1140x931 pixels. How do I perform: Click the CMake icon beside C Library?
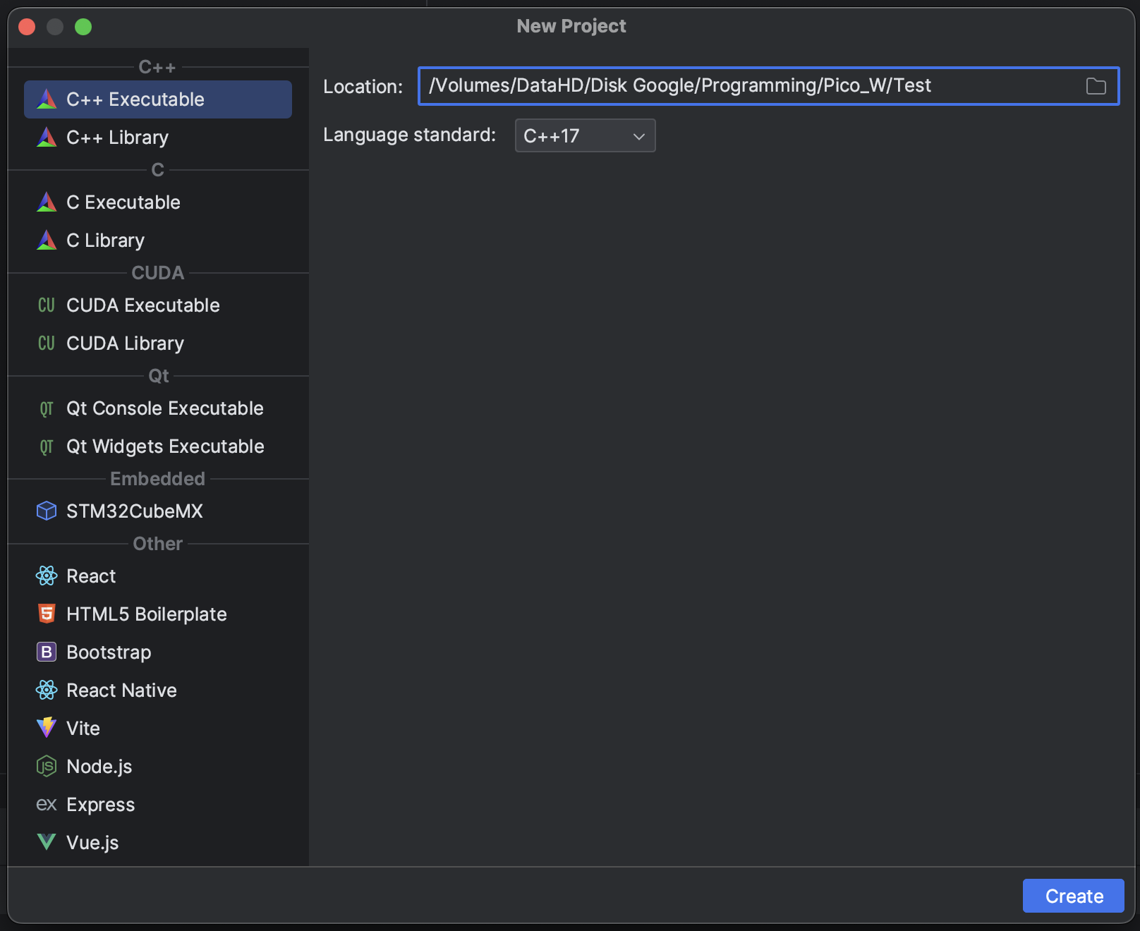point(47,240)
